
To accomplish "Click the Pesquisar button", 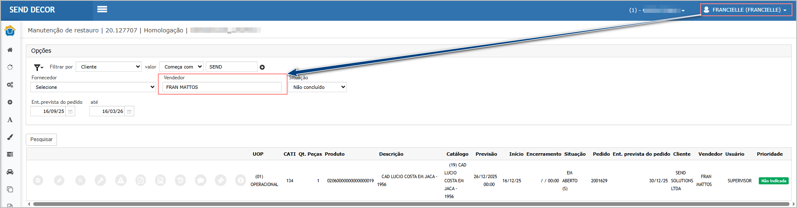I will point(42,139).
